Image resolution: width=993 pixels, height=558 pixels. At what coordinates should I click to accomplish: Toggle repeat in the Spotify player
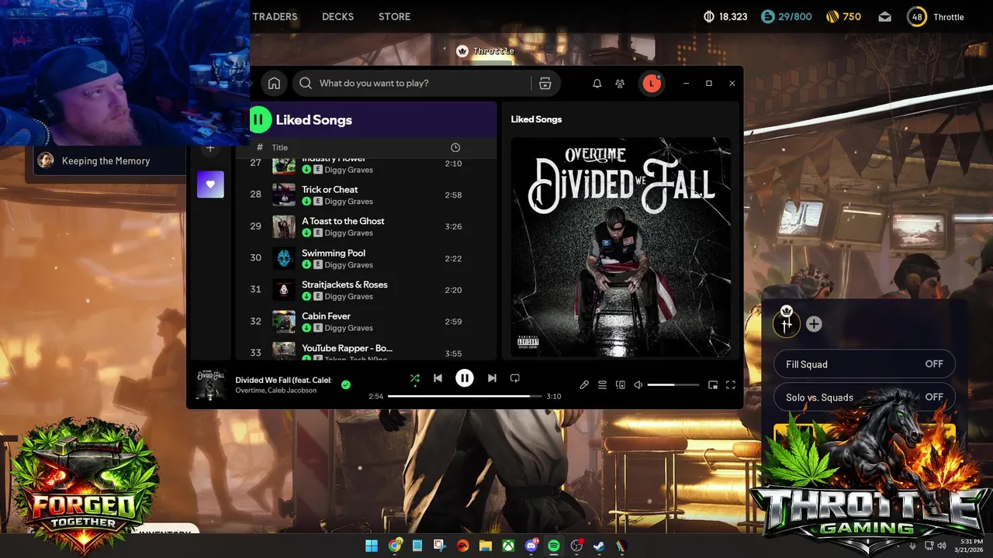514,378
